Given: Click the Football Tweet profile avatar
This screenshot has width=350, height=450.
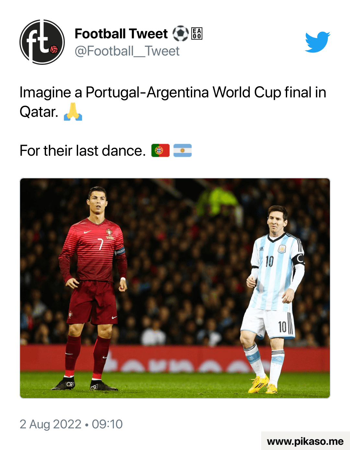Looking at the screenshot, I should 42,42.
